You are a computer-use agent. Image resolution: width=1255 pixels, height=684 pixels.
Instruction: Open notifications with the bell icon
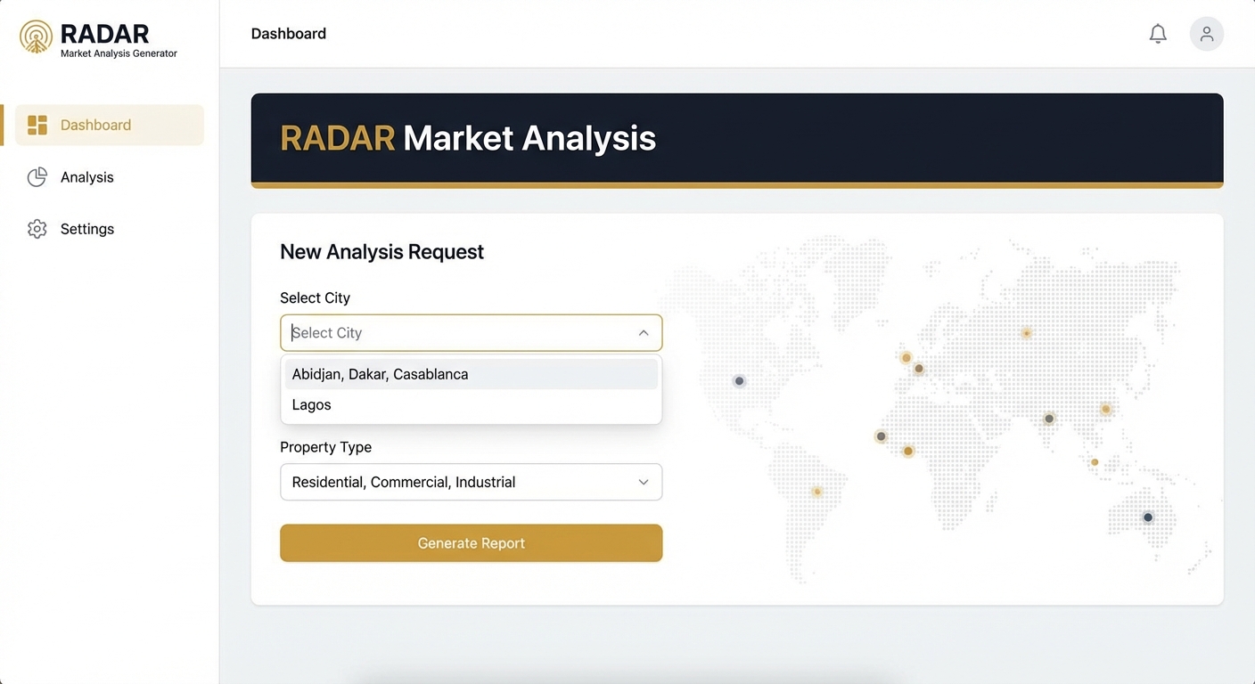1158,34
